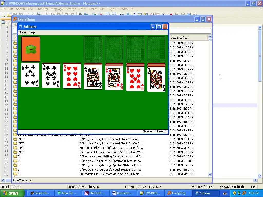Select folder 0 in Documents and Settings path

click(16, 156)
